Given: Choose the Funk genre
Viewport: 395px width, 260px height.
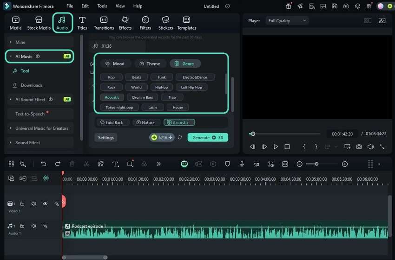Looking at the screenshot, I should pos(162,77).
